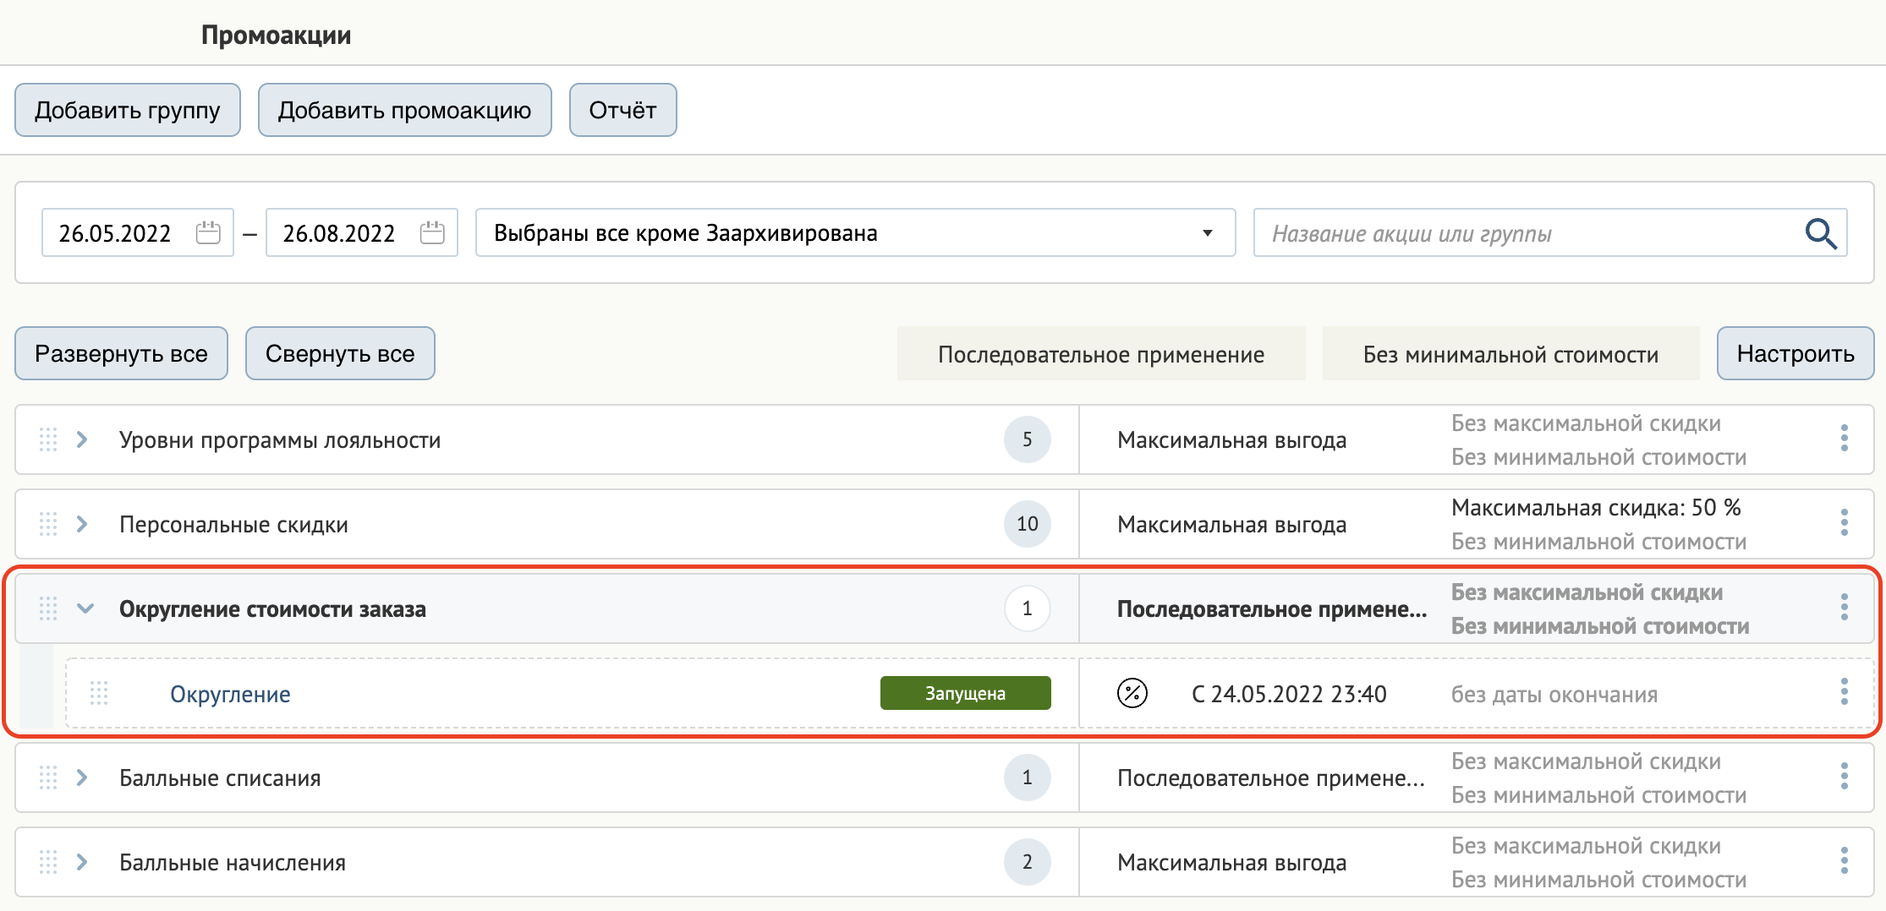This screenshot has height=911, width=1886.
Task: Click Развернуть все button
Action: click(121, 353)
